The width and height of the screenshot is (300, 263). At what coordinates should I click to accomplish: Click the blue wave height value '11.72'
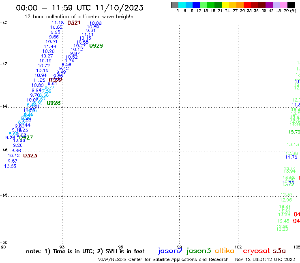pos(291,157)
